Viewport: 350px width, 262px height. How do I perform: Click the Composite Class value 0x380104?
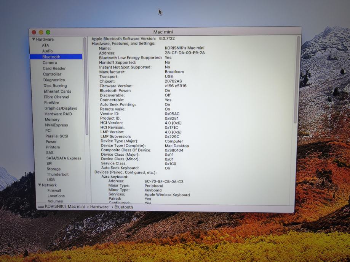pyautogui.click(x=174, y=150)
